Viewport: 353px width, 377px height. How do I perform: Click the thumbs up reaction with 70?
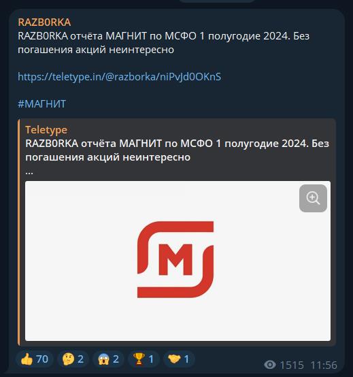point(35,359)
